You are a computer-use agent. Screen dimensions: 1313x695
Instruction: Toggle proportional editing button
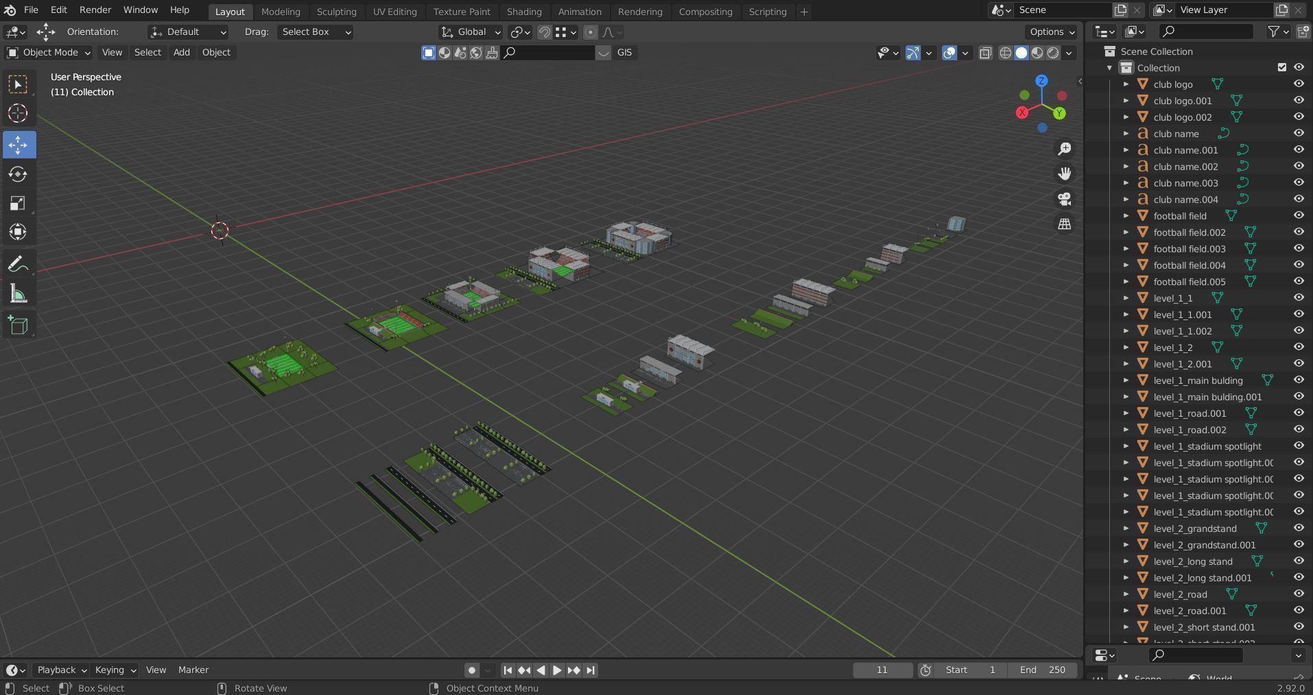click(x=591, y=32)
